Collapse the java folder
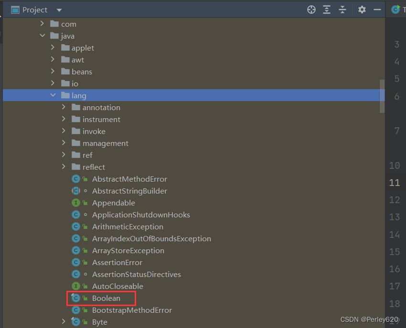The image size is (406, 328). (x=43, y=35)
